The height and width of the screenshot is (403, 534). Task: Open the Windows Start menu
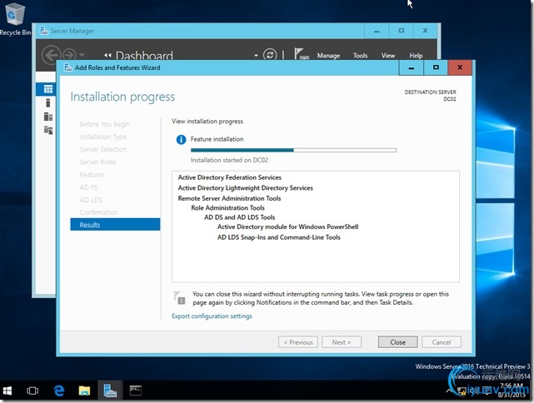7,391
